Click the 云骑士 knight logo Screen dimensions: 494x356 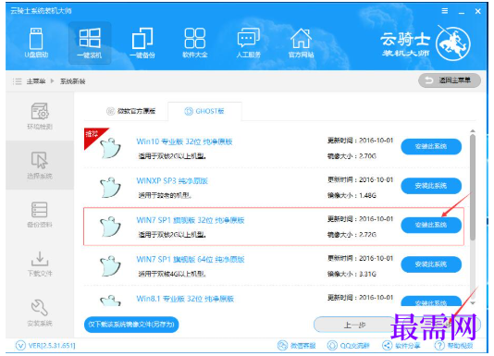pyautogui.click(x=453, y=43)
